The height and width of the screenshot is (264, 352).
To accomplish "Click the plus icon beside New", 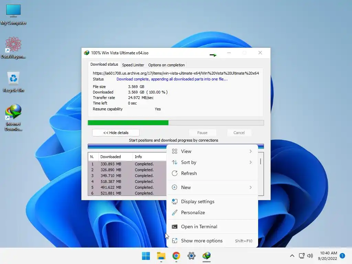I will tap(174, 187).
